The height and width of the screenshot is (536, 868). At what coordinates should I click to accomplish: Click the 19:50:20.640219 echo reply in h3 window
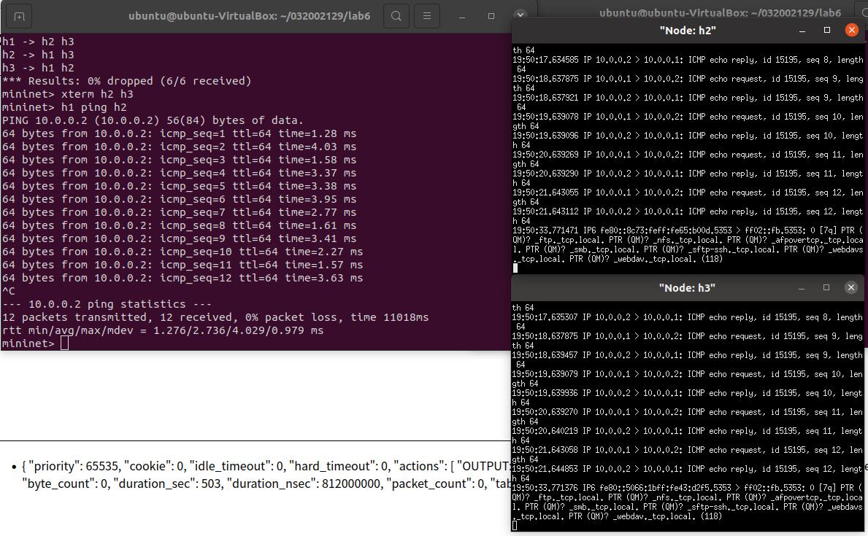pos(688,435)
